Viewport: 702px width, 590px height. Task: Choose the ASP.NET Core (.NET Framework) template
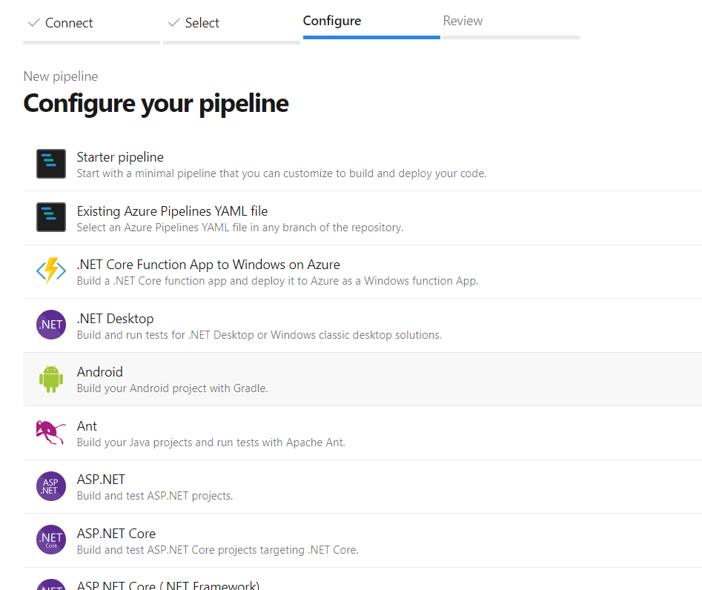(x=168, y=585)
